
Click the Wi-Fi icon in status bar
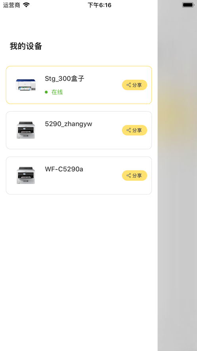click(x=26, y=5)
